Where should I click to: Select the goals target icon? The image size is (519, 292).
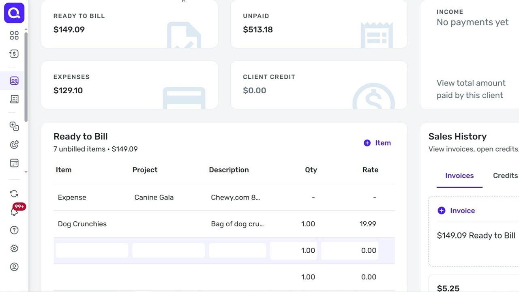click(14, 144)
